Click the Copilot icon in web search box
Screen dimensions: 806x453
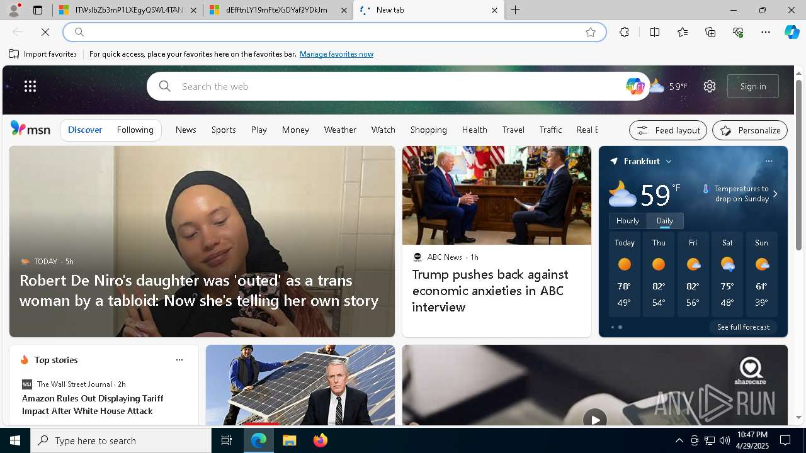635,86
